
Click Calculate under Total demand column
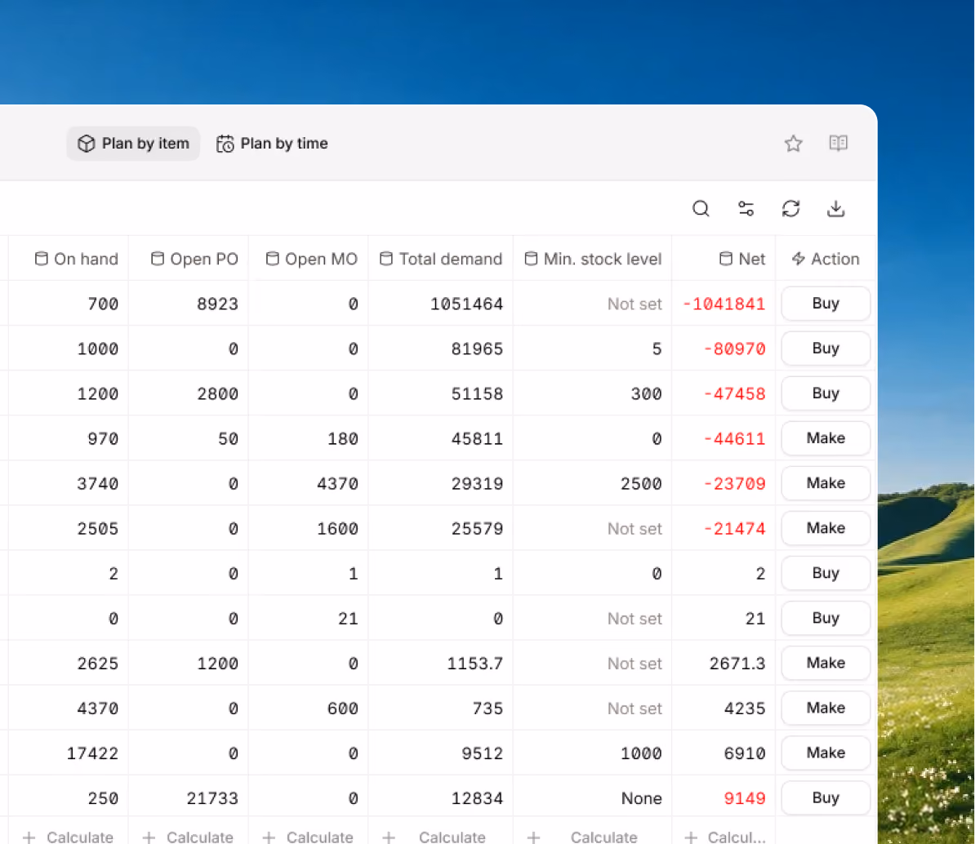[434, 837]
